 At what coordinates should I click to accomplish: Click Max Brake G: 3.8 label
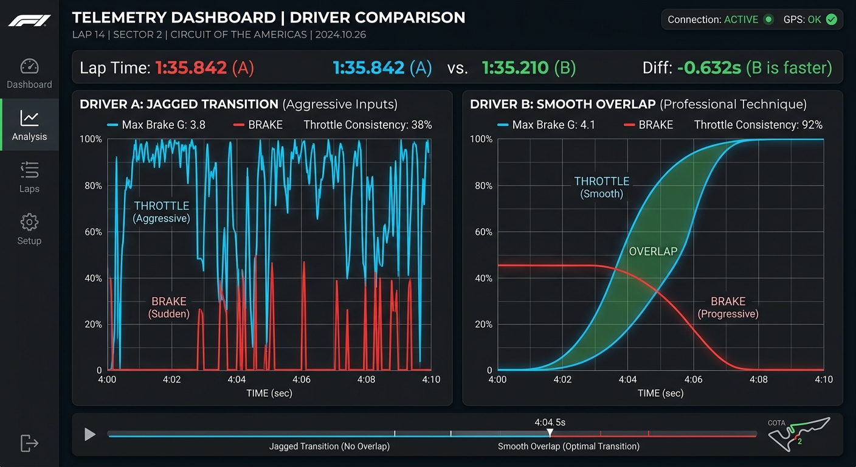pyautogui.click(x=164, y=125)
